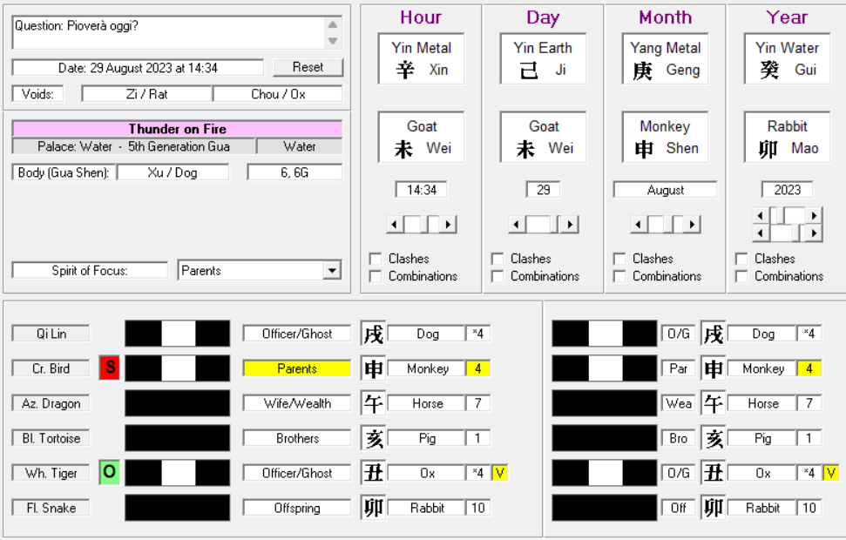Tick the Clashes checkbox under Year
This screenshot has height=540, width=846.
tap(741, 259)
